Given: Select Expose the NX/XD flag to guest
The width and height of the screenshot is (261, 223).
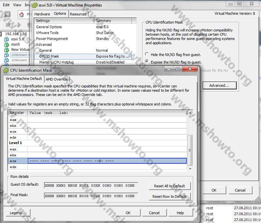Looking at the screenshot, I should tap(147, 61).
